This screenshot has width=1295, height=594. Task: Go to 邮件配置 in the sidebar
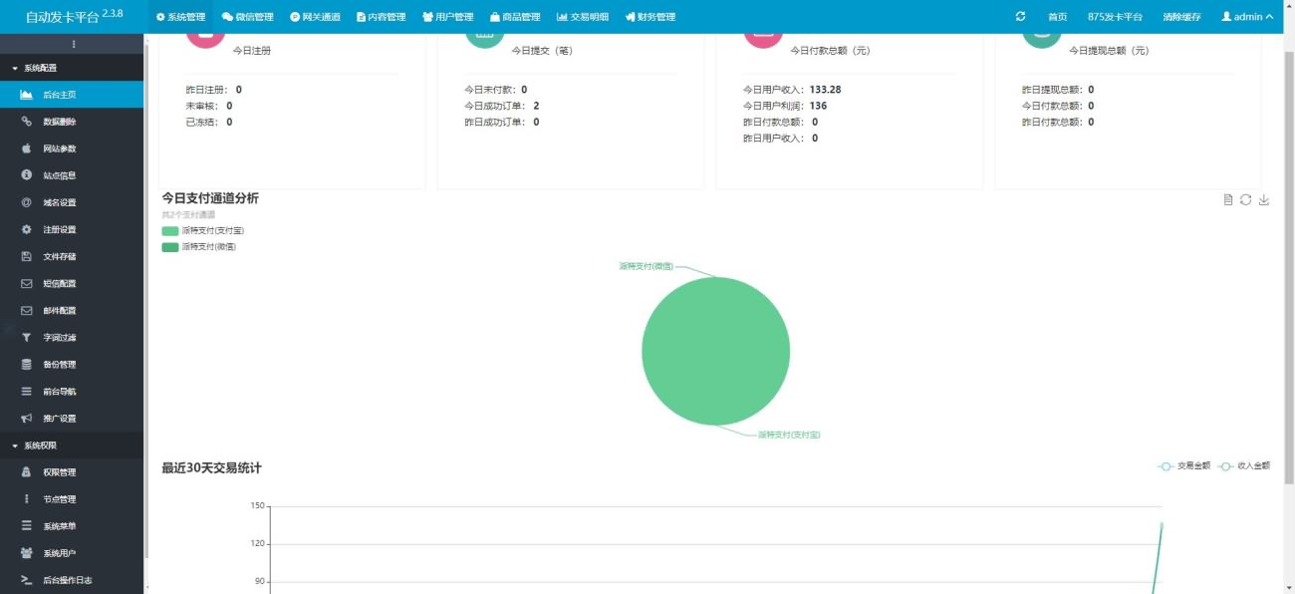59,310
